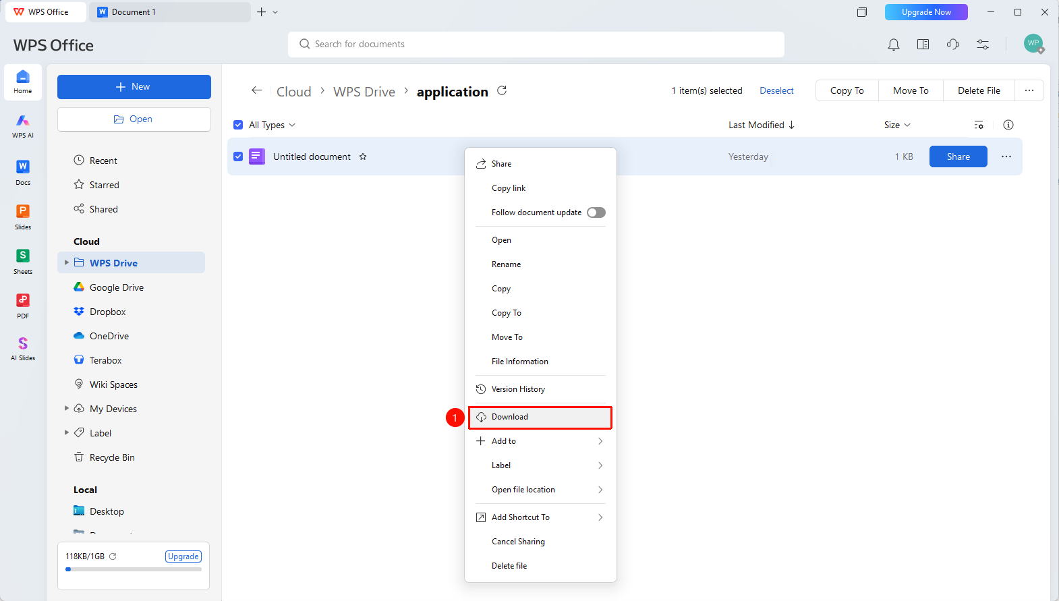Open the Slides app icon
Image resolution: width=1059 pixels, height=601 pixels.
tap(23, 217)
